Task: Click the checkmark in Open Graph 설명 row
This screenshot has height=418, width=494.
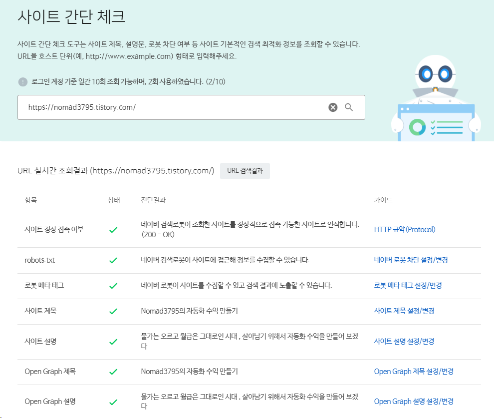Action: (x=113, y=402)
